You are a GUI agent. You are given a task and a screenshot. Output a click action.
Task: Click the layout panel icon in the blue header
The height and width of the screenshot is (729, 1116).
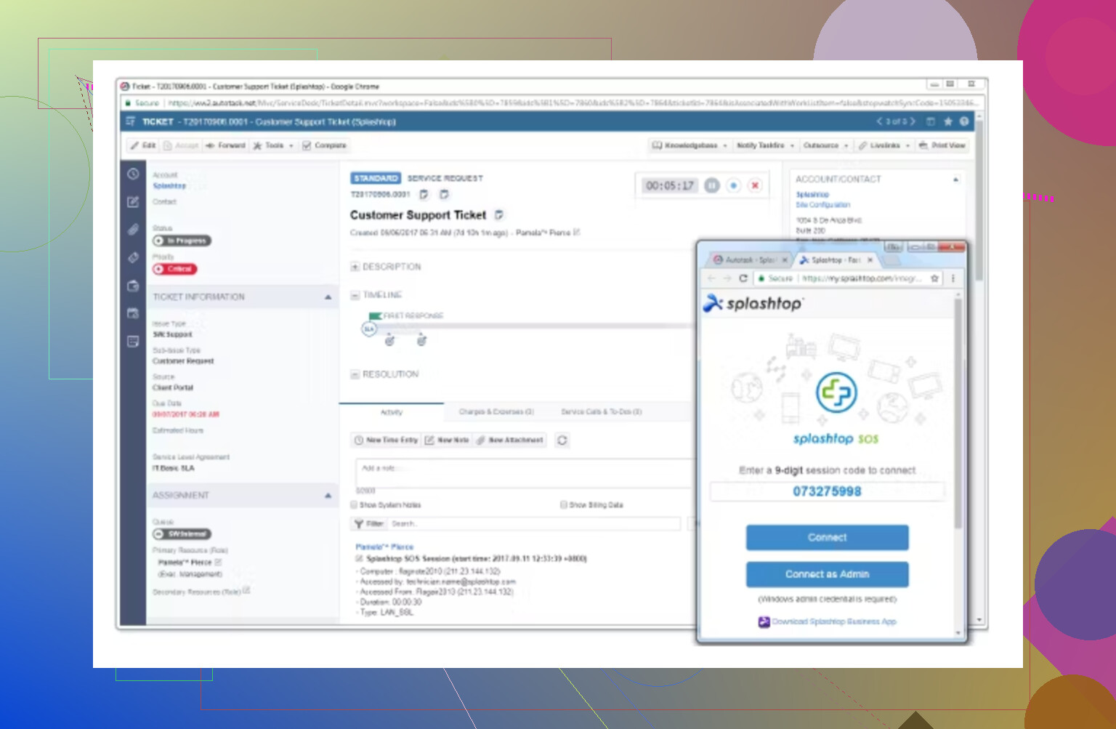point(931,121)
